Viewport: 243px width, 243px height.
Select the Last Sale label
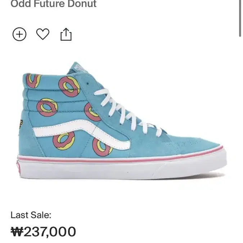[31, 215]
